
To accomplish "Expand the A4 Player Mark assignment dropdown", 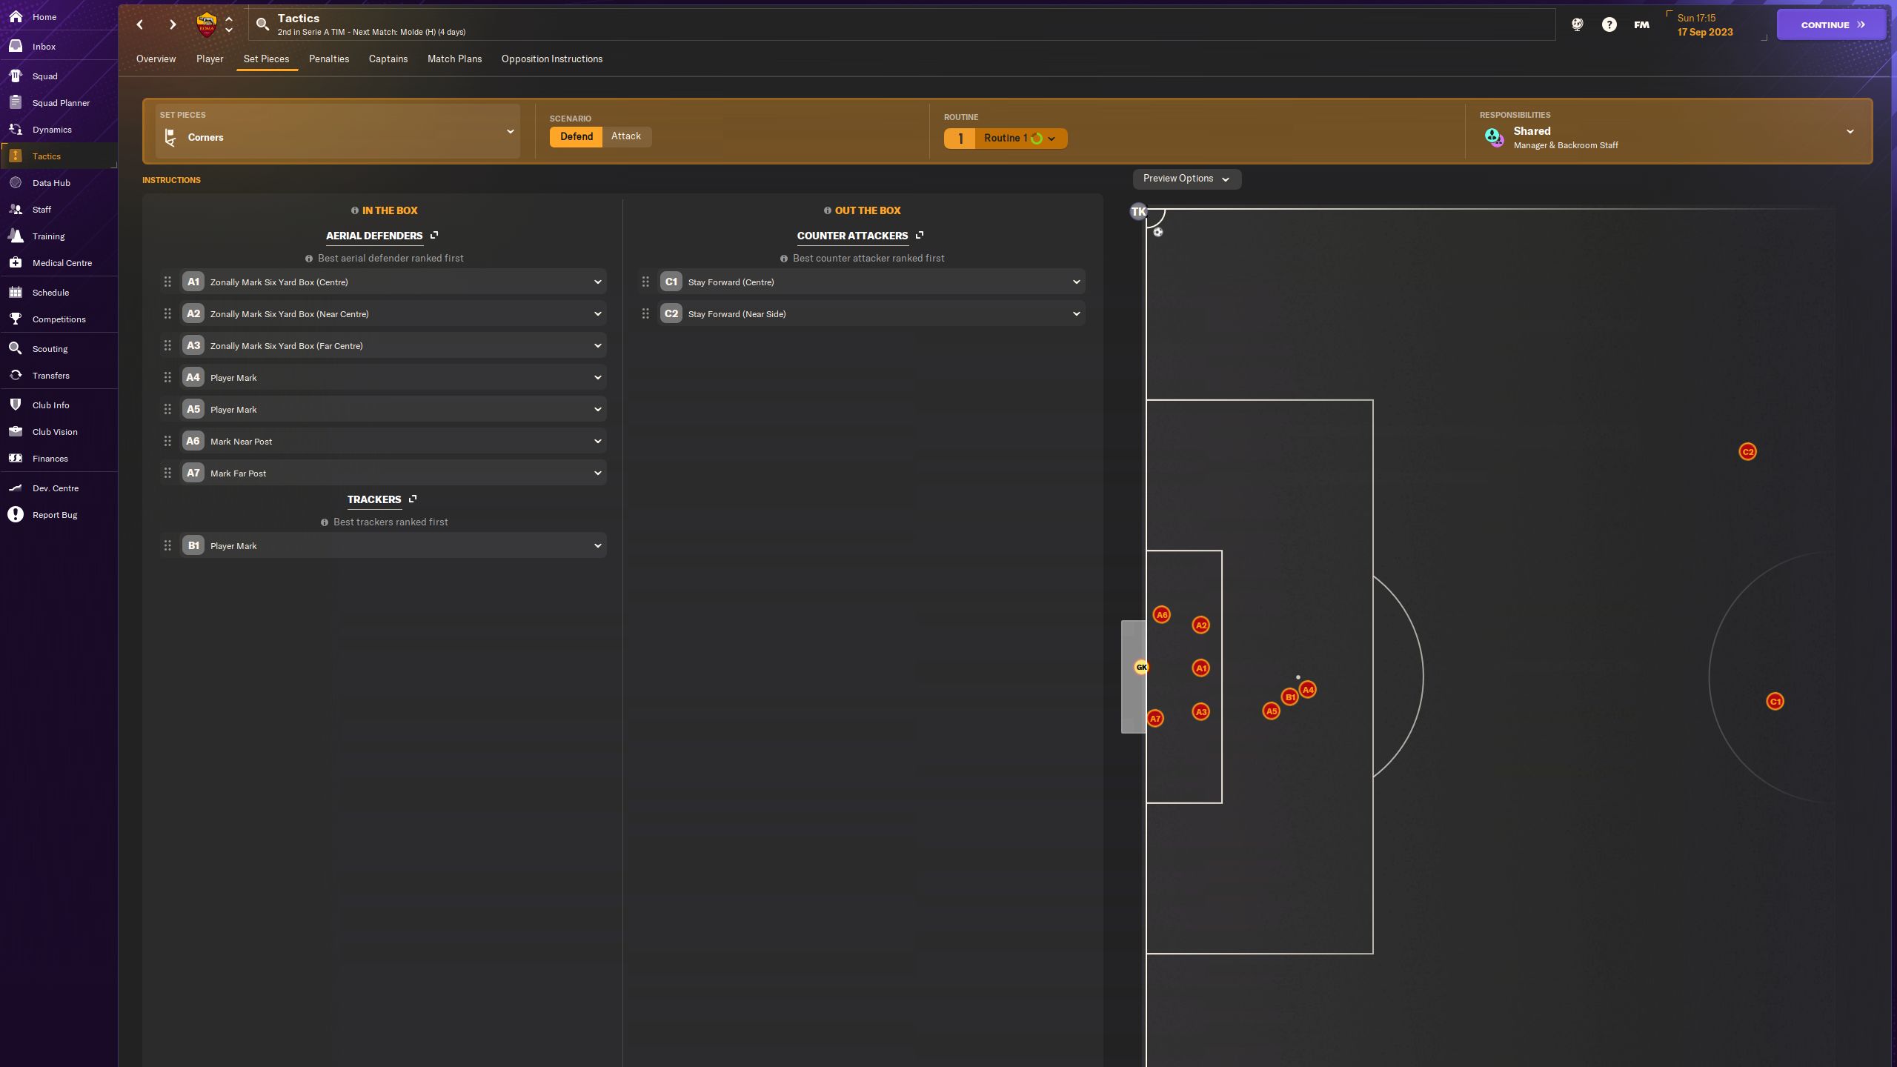I will point(597,378).
